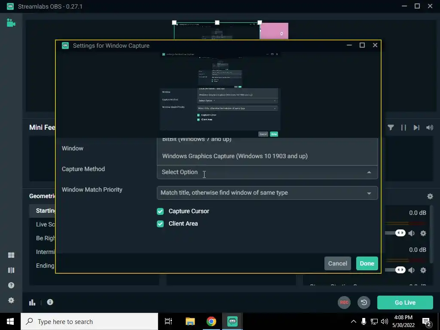Toggle the Capture Cursor checkbox
440x330 pixels.
pos(160,211)
